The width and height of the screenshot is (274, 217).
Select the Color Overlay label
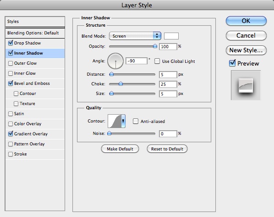click(28, 124)
